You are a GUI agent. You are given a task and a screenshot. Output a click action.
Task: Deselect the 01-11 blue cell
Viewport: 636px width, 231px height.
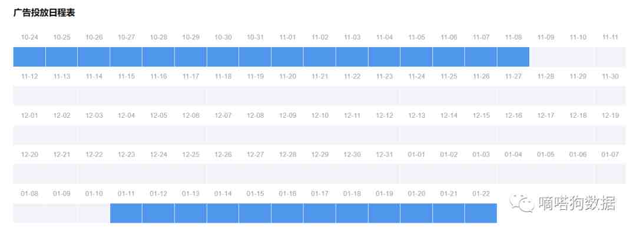(126, 213)
